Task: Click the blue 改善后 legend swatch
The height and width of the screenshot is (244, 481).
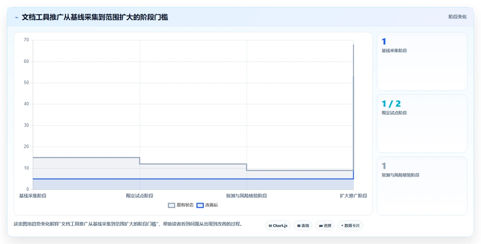Action: point(200,205)
